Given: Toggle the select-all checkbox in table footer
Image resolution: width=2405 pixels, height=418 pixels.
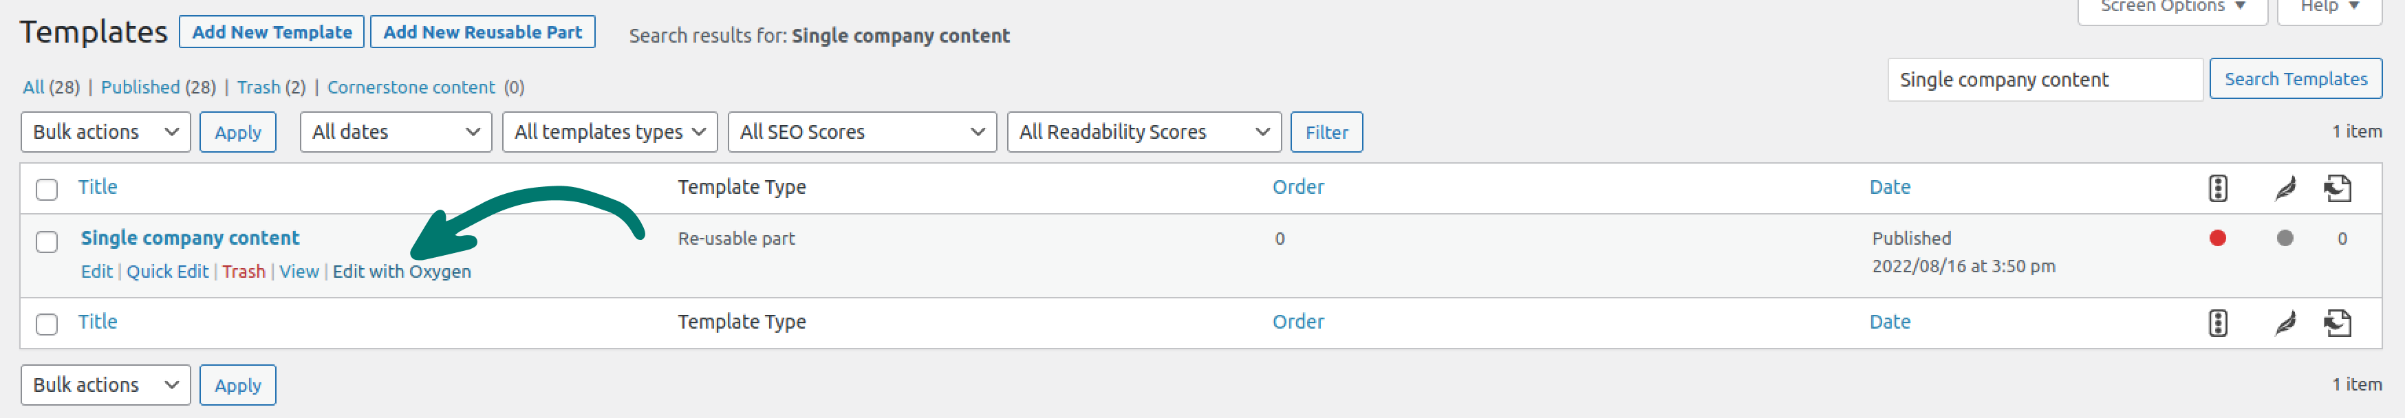Looking at the screenshot, I should [47, 324].
